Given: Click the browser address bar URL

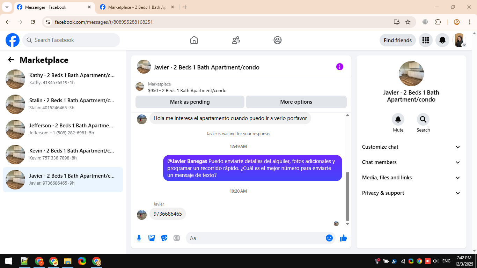Looking at the screenshot, I should tap(104, 22).
